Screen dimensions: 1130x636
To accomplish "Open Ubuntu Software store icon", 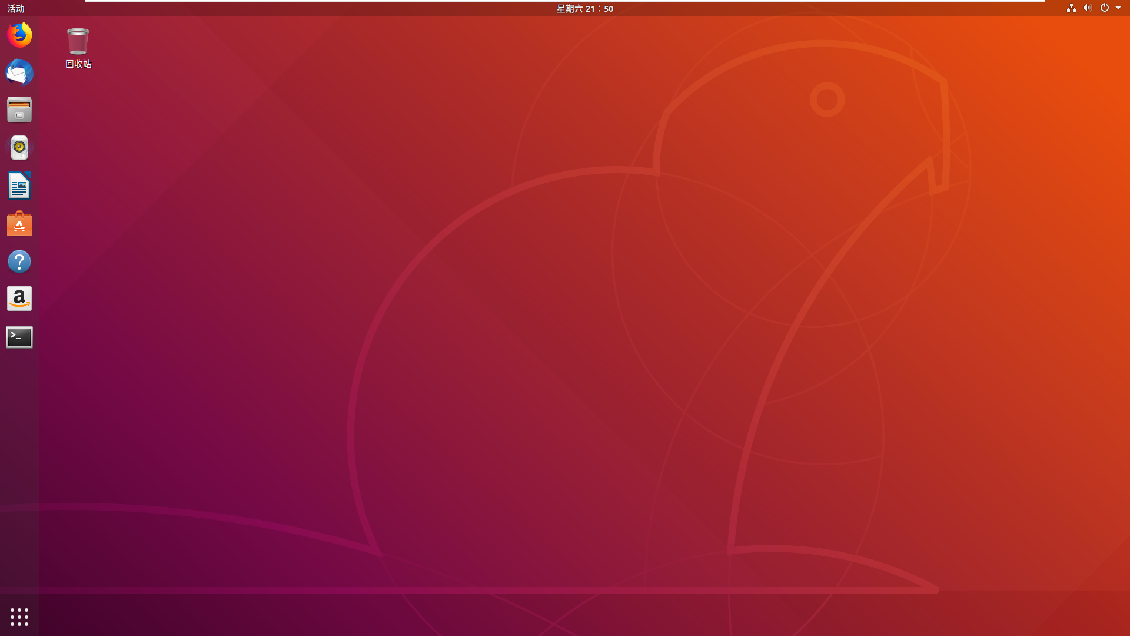I will tap(19, 224).
